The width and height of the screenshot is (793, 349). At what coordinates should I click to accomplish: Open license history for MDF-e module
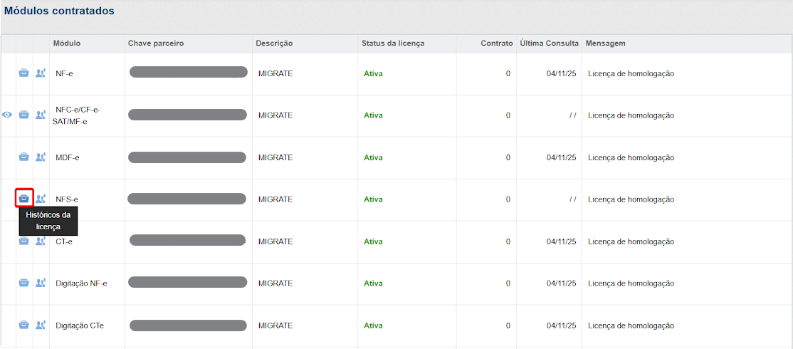point(23,157)
